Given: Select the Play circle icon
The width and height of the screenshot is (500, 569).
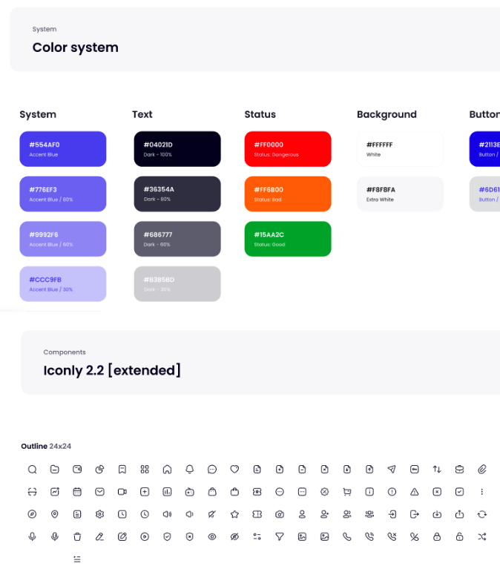Looking at the screenshot, I should [x=145, y=536].
